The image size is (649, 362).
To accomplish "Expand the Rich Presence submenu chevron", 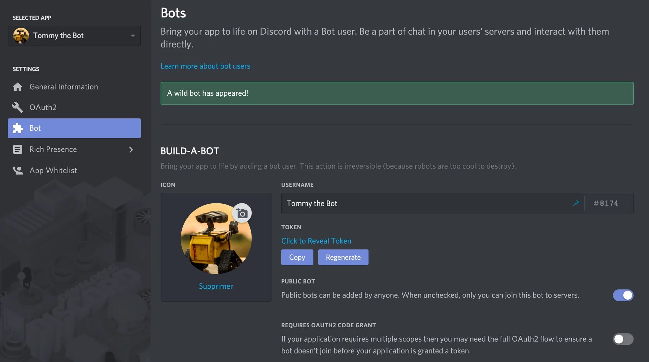I will click(131, 150).
